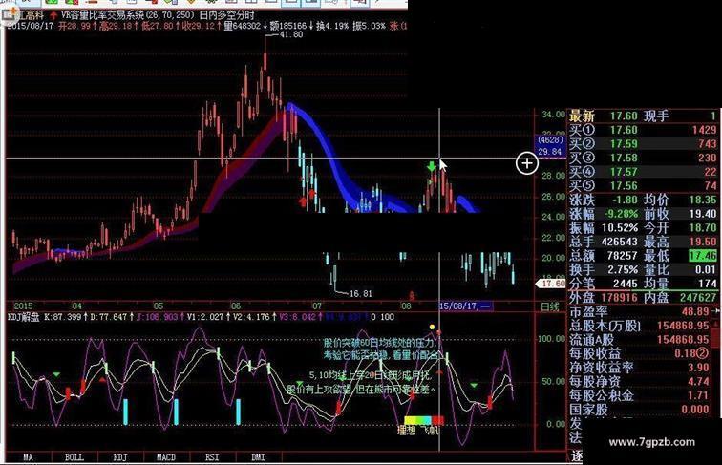This screenshot has height=465, width=722.
Task: Click the 日线 period button
Action: [x=550, y=306]
